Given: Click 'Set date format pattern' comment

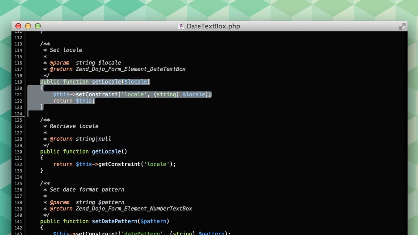Looking at the screenshot, I should (x=87, y=190).
